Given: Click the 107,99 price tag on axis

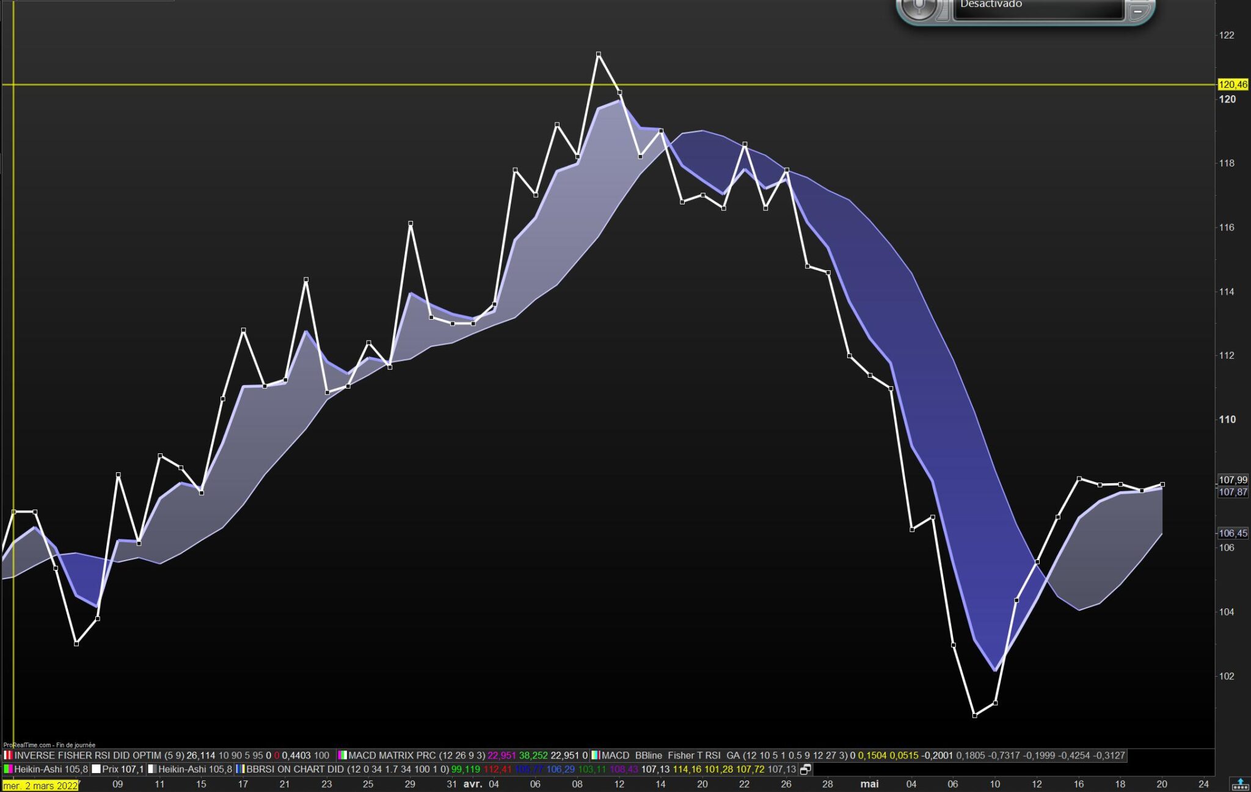Looking at the screenshot, I should (1232, 480).
